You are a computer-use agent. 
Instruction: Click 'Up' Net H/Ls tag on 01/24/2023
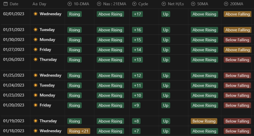click(166, 86)
